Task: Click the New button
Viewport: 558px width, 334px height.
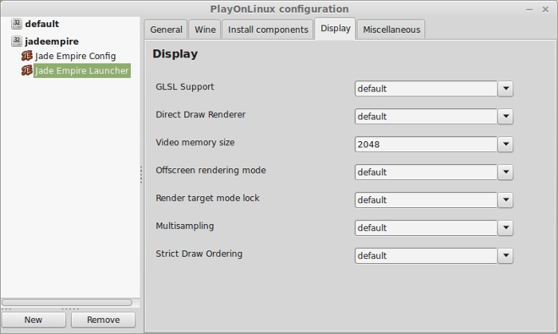Action: click(33, 320)
